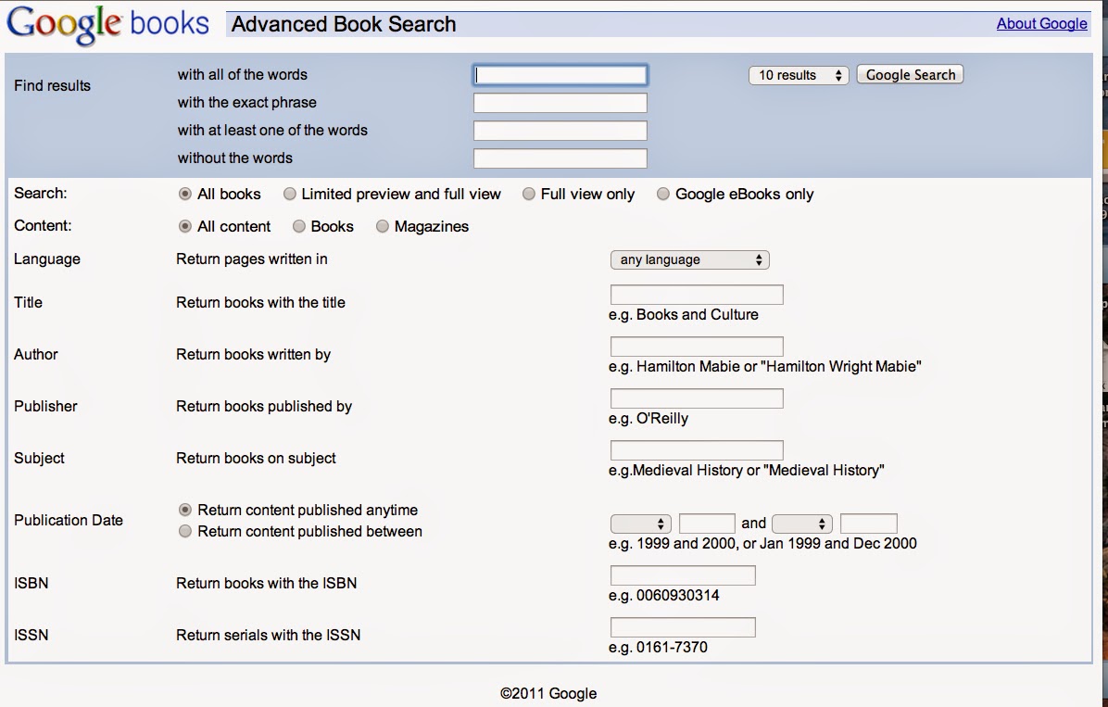Screen dimensions: 1108x707
Task: Click the 'e.g. 0060930314' example text
Action: 663,595
